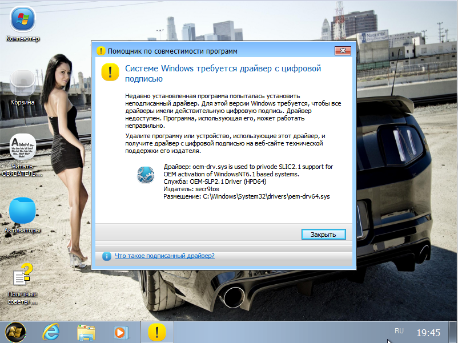Click the Закрыть button
The image size is (458, 343).
[x=323, y=235]
